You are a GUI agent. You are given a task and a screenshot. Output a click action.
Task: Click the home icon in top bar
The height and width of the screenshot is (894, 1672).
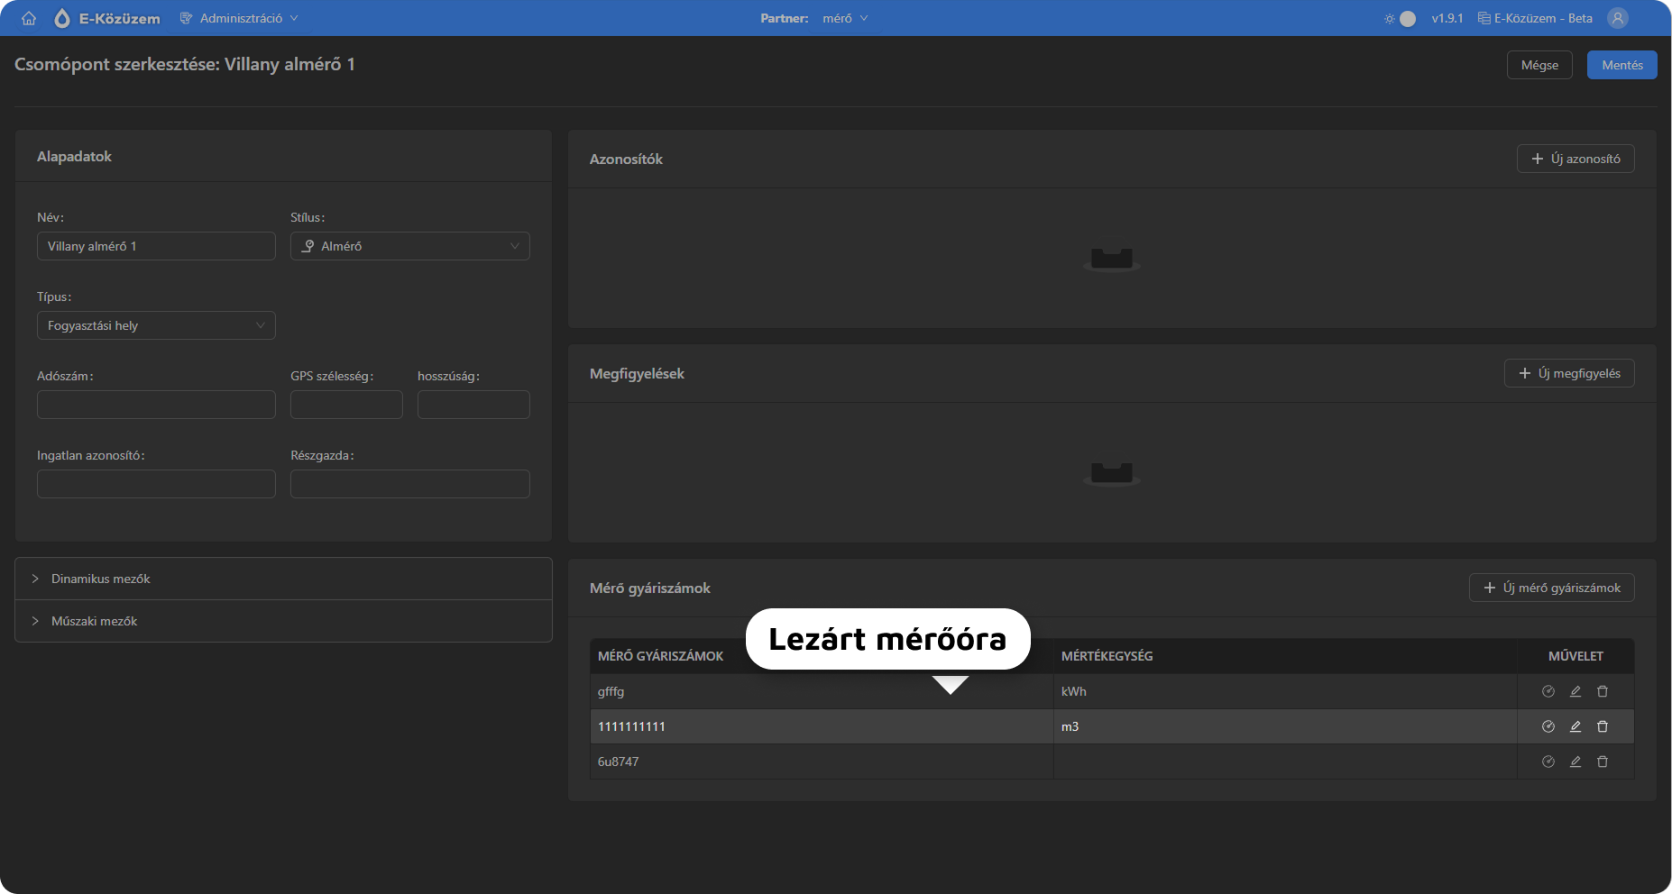(x=29, y=18)
